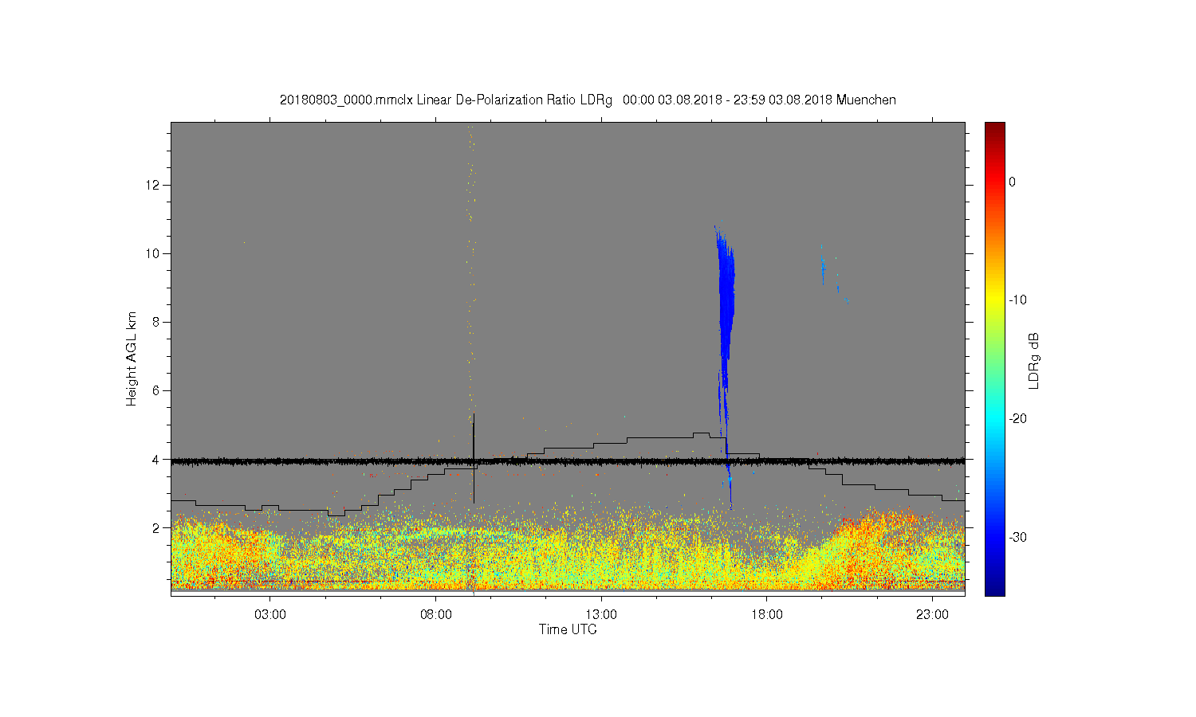Click the colorbar tick label -30
The height and width of the screenshot is (717, 1196).
coord(1017,537)
